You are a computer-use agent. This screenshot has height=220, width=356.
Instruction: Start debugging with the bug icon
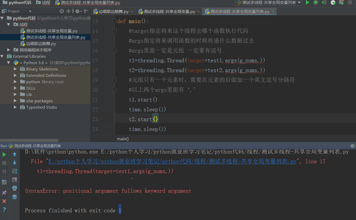point(316,3)
